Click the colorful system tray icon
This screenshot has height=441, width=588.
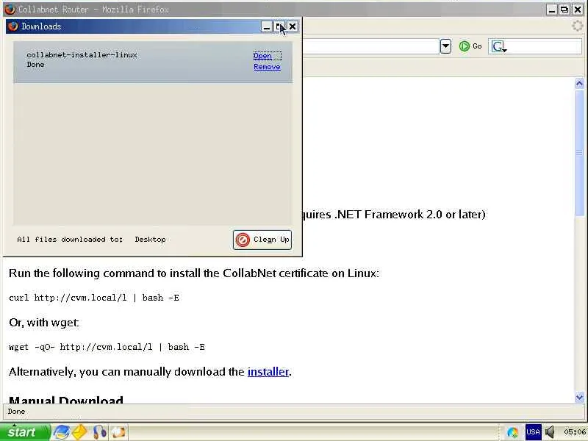click(512, 432)
